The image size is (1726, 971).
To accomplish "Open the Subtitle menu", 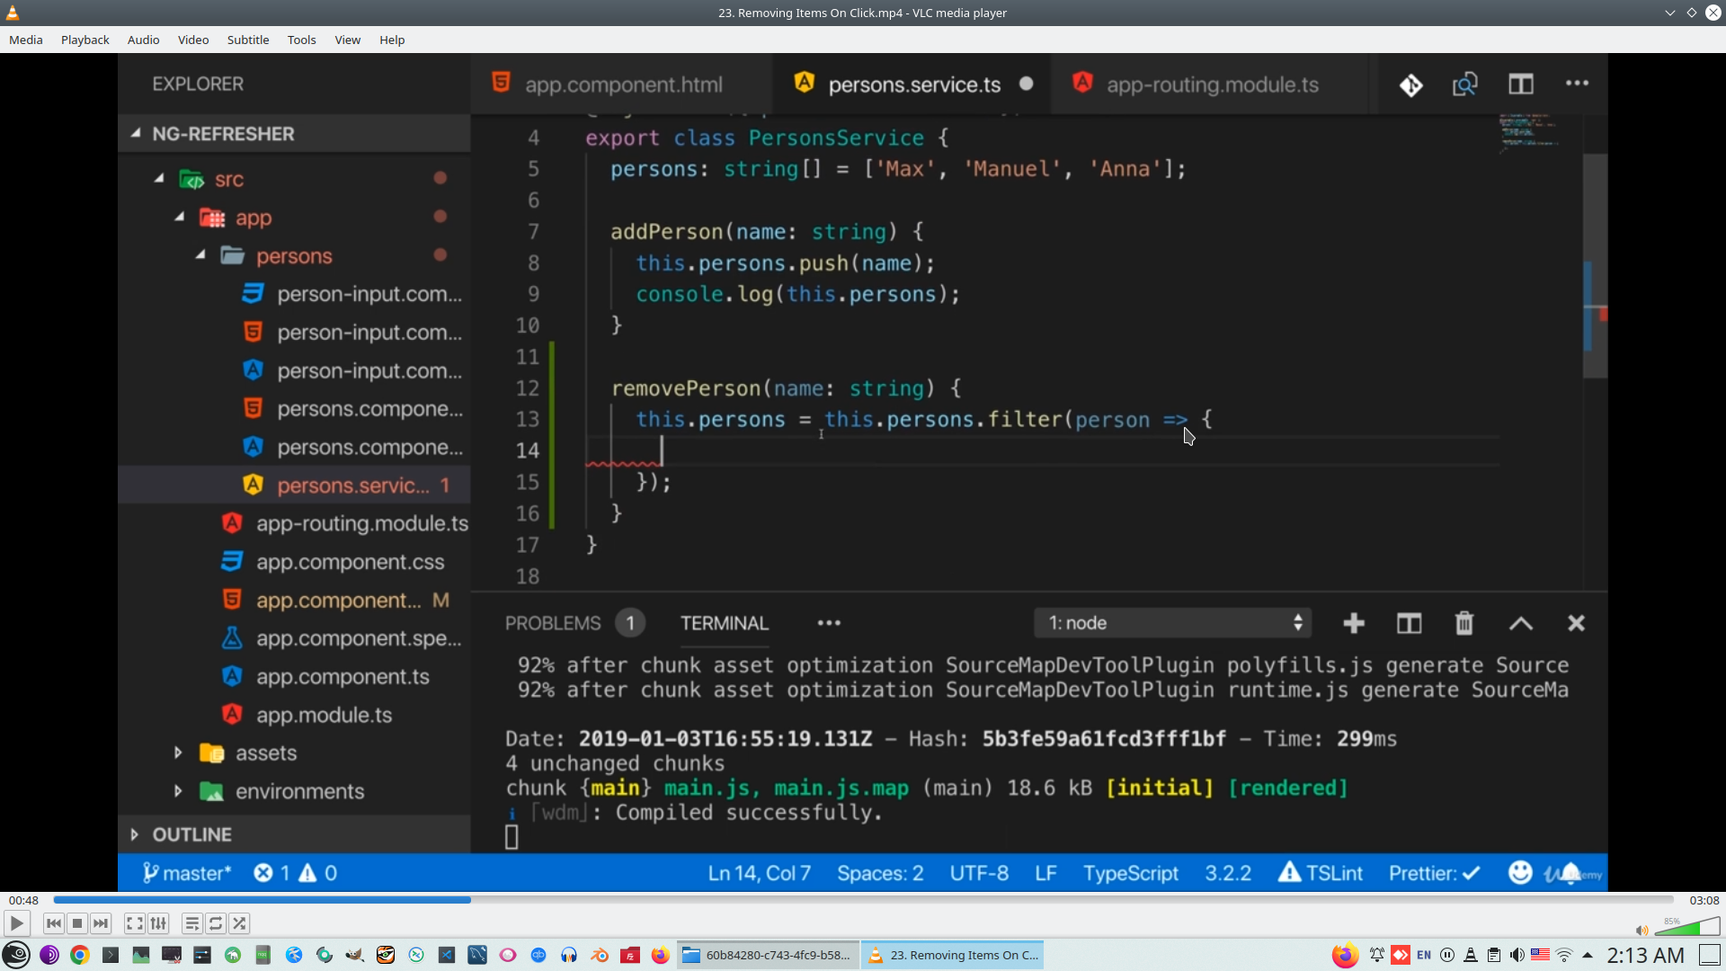I will click(247, 40).
